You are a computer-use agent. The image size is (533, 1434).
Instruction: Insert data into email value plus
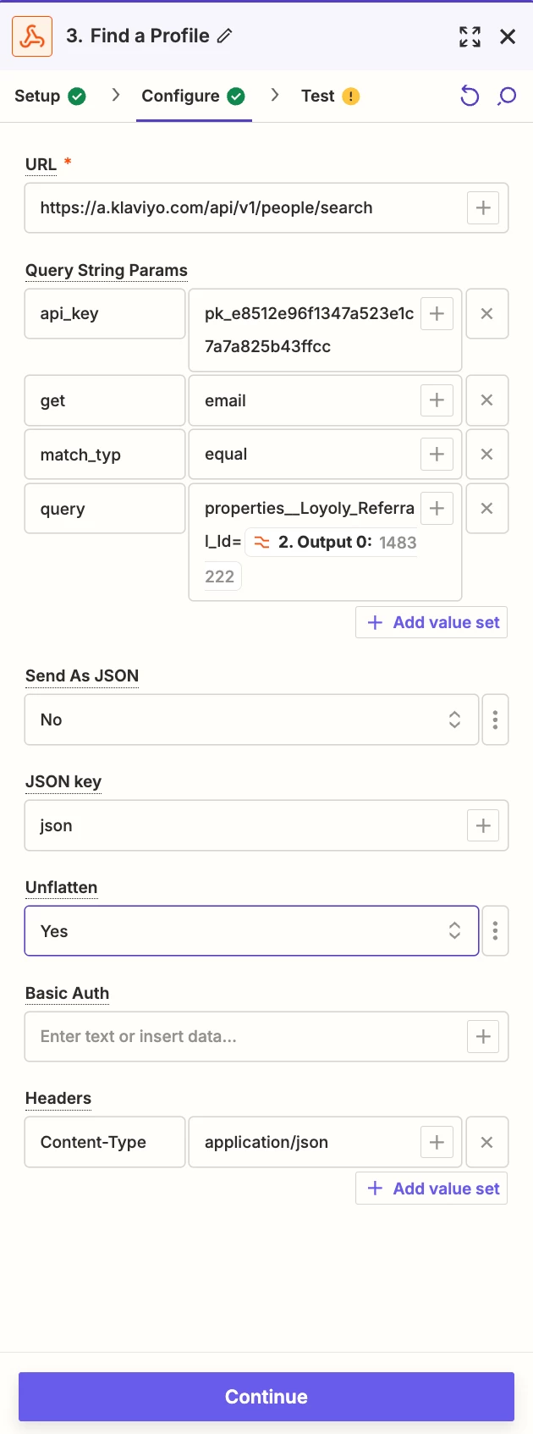[437, 400]
